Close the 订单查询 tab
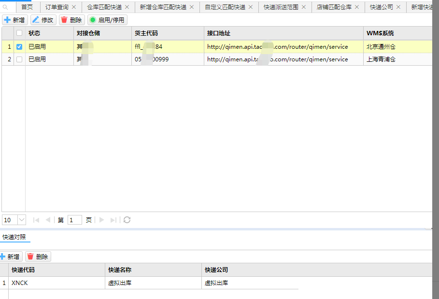Screen dimensions: 439x299 click(x=74, y=7)
